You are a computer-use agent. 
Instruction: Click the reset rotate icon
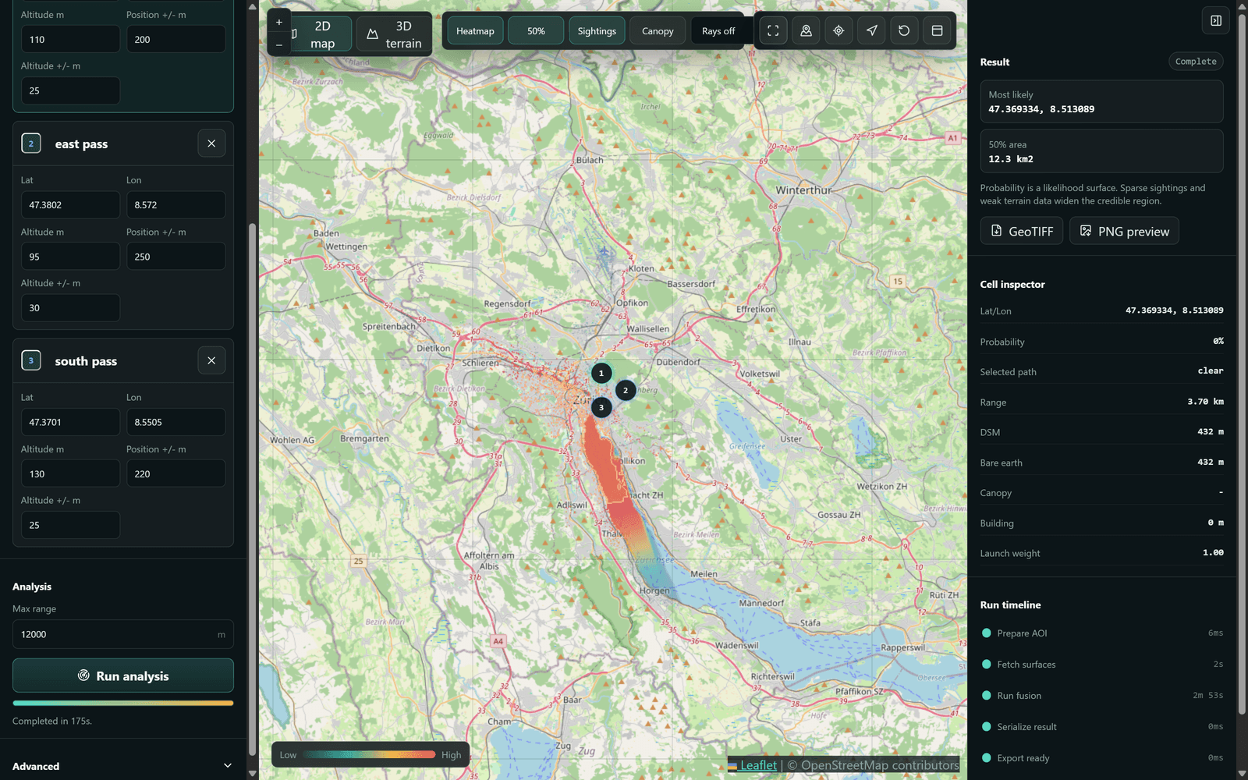904,31
